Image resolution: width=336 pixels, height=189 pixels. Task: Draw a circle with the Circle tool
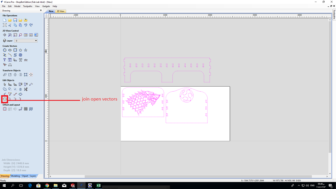(x=4, y=50)
